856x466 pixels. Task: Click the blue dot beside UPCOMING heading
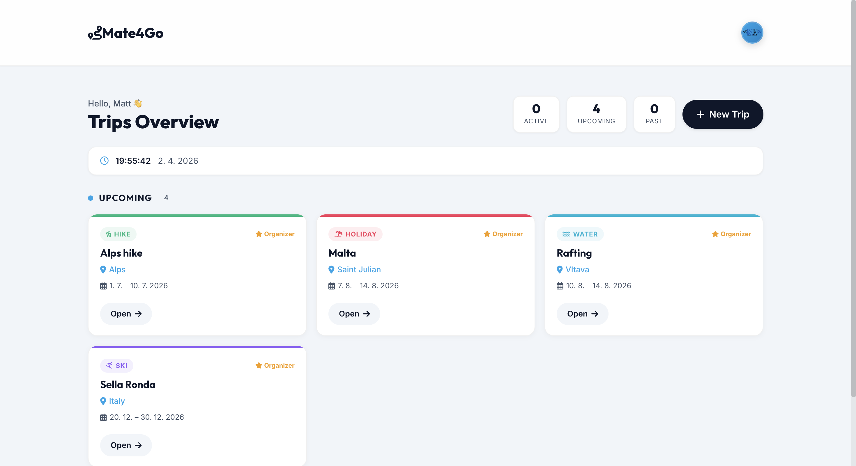pyautogui.click(x=90, y=198)
